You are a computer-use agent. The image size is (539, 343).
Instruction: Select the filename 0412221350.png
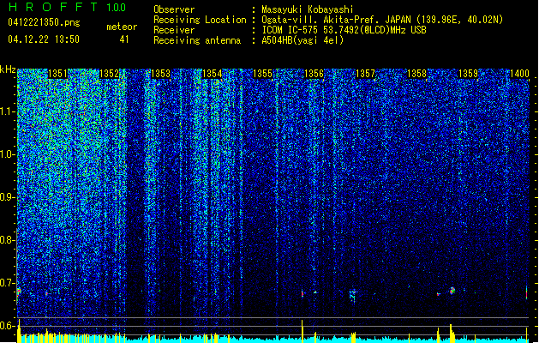coord(44,22)
